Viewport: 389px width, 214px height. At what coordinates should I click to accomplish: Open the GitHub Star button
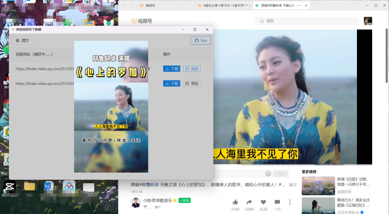(x=201, y=40)
